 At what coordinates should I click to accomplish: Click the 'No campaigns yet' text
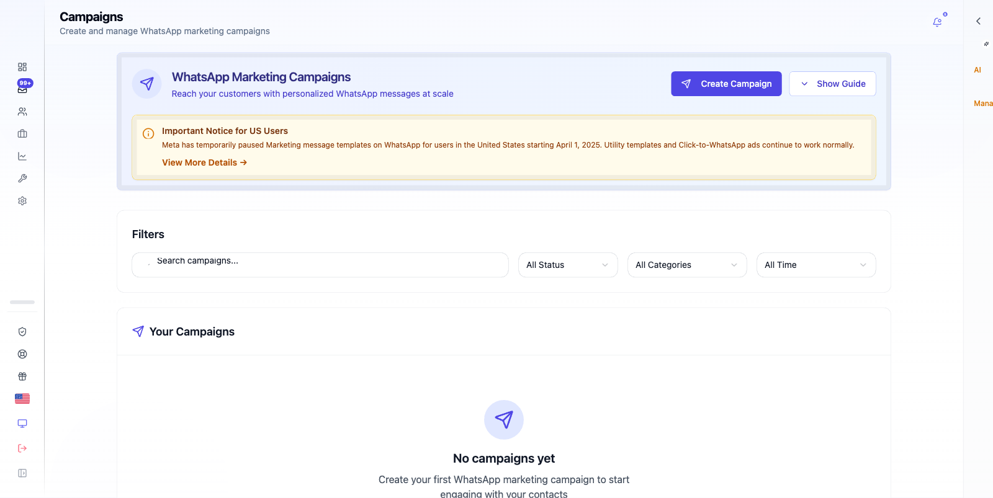point(504,458)
